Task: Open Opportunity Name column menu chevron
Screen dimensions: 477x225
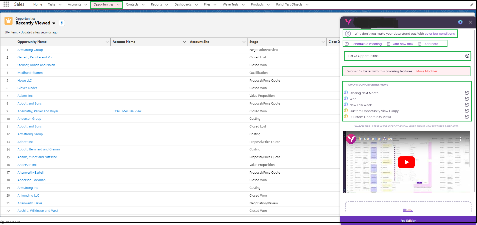Action: tap(107, 42)
